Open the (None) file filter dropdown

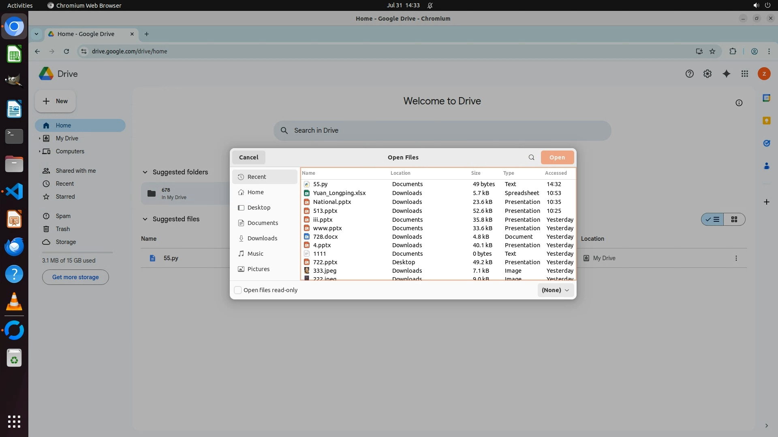pos(555,290)
